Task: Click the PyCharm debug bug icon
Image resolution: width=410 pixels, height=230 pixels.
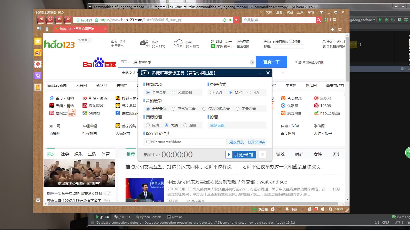Action: pos(386,20)
